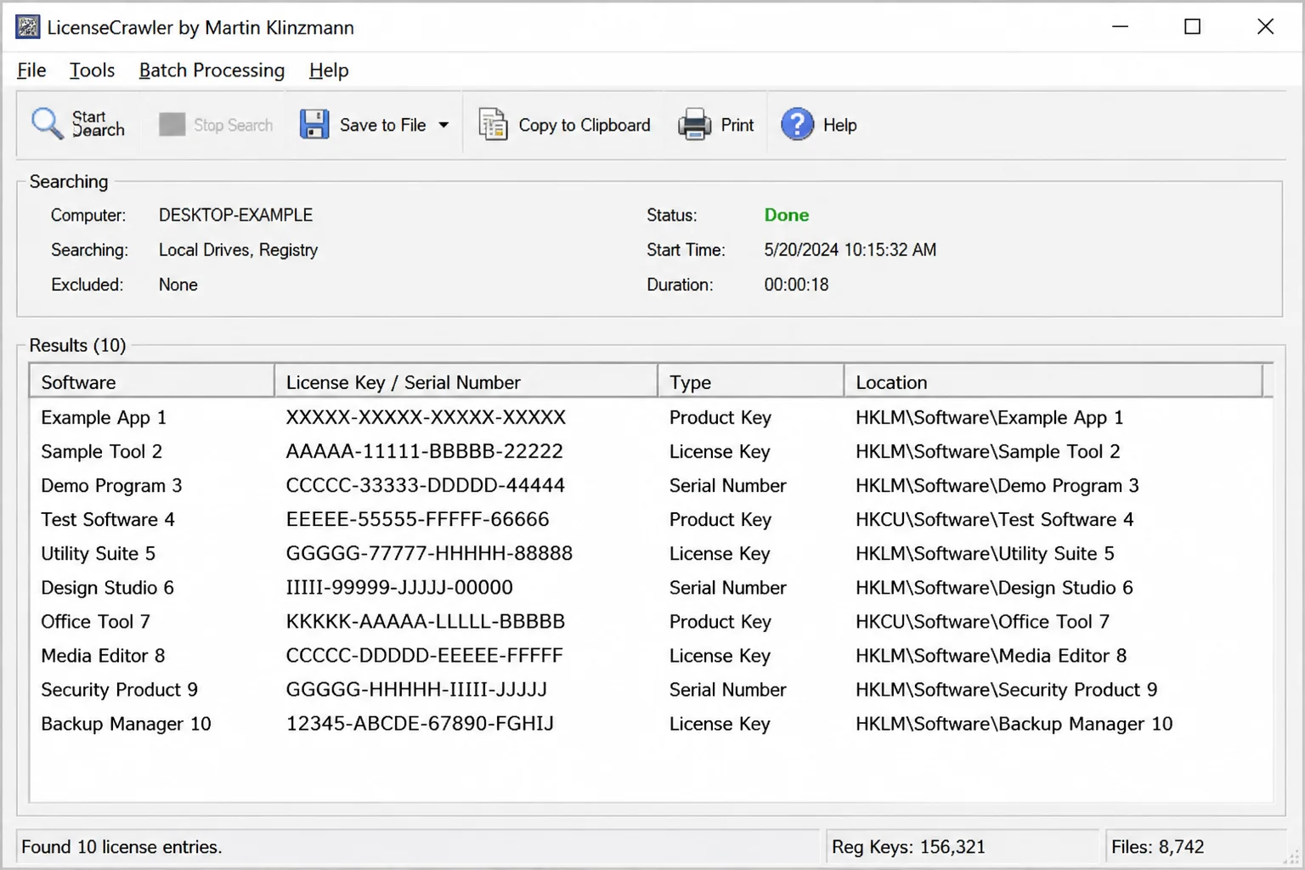Click the Save to File label
Image resolution: width=1305 pixels, height=870 pixels.
tap(382, 125)
